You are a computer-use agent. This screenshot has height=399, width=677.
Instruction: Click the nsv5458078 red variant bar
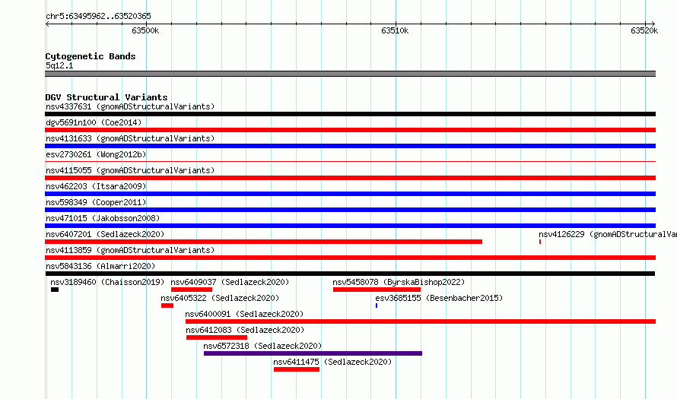377,290
